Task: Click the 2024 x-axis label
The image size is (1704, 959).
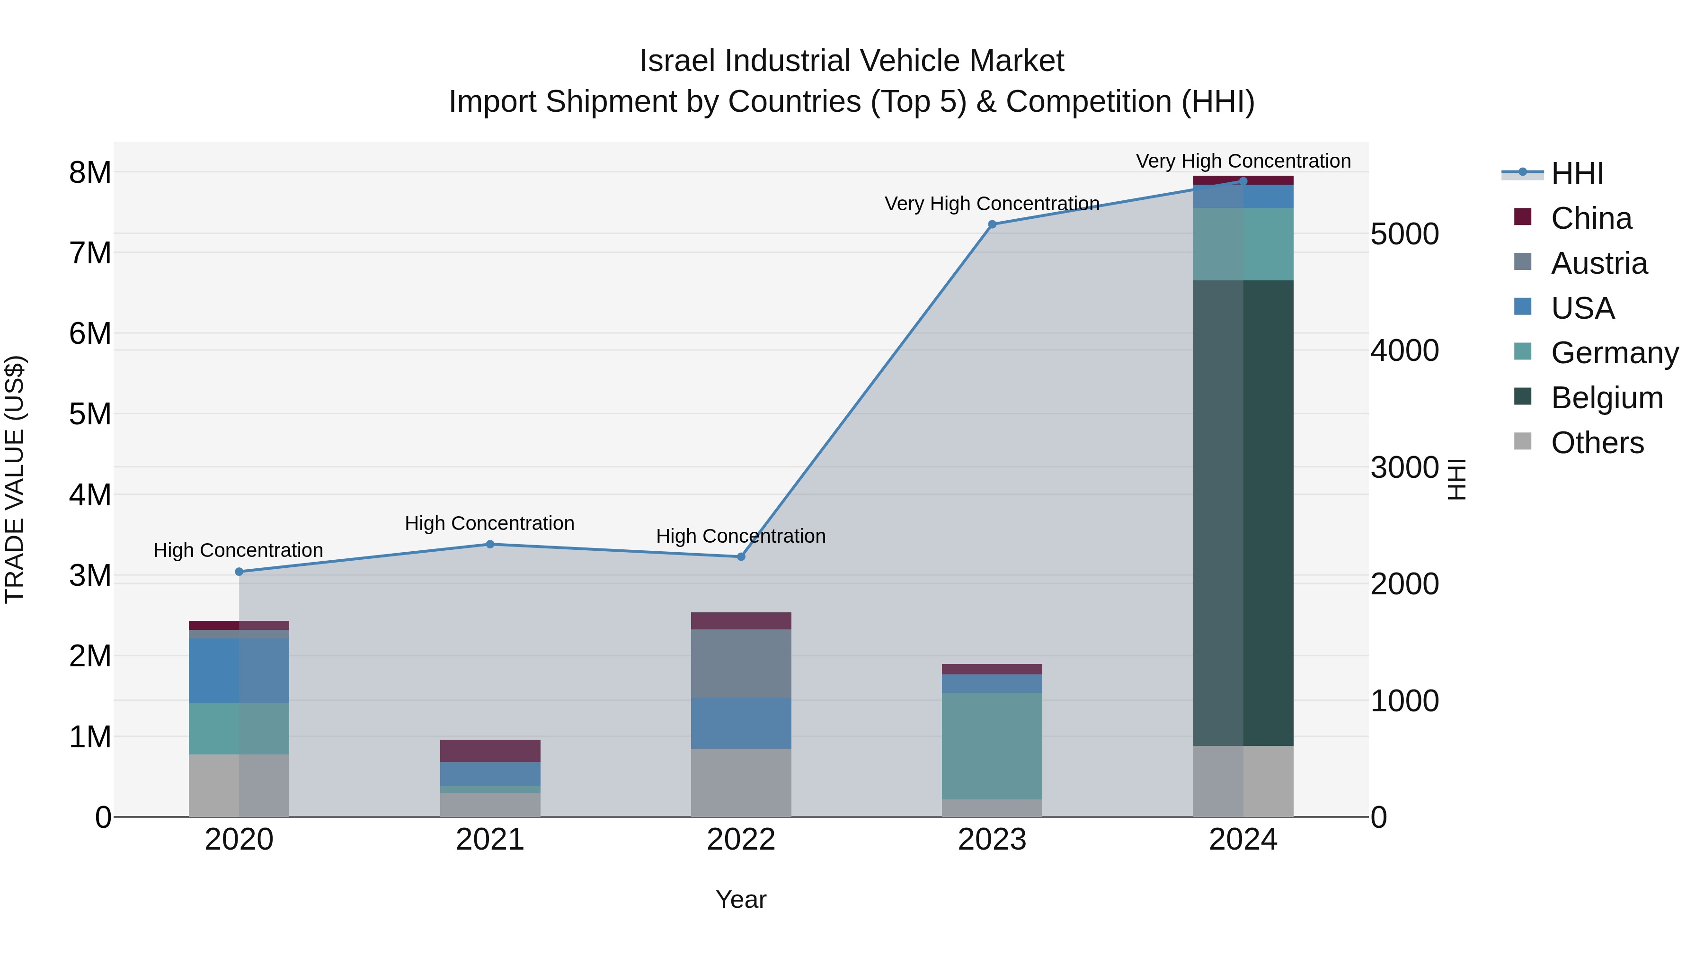Action: (1243, 840)
